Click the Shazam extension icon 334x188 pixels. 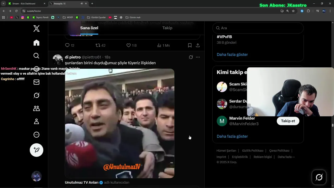(x=302, y=11)
